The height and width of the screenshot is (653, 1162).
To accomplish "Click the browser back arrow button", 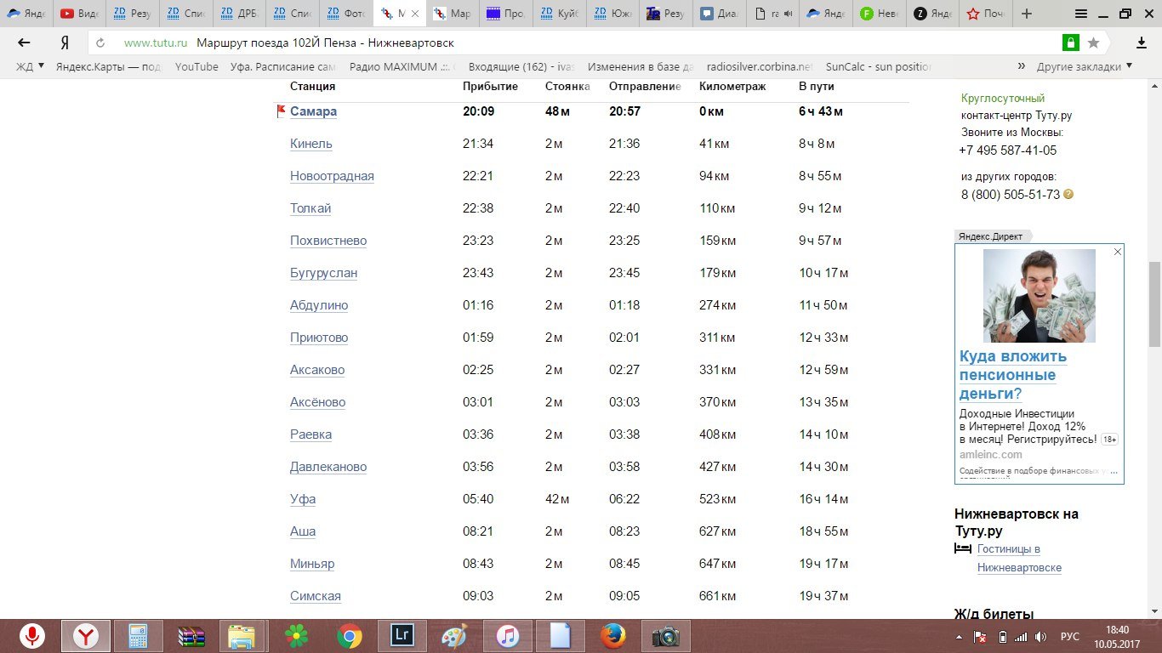I will pyautogui.click(x=24, y=43).
